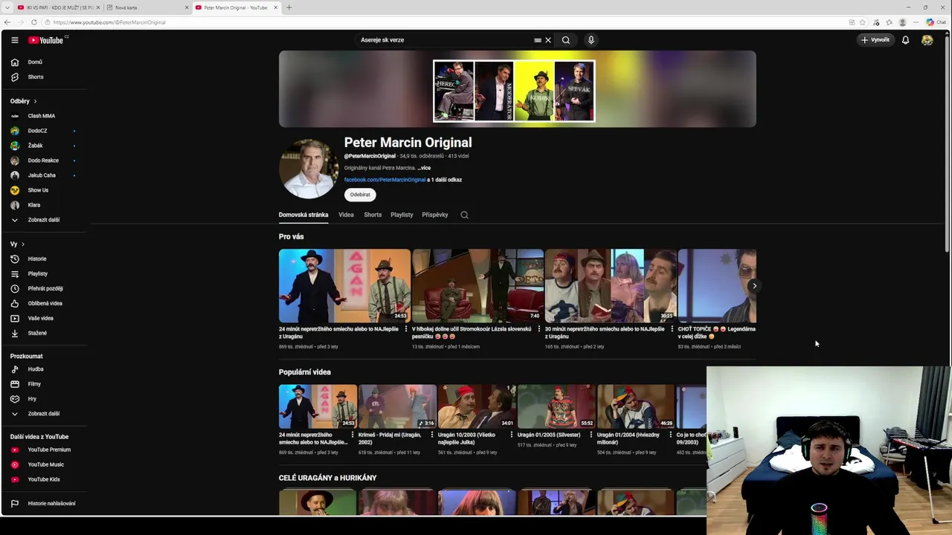The height and width of the screenshot is (535, 952).
Task: Switch to the channel Playlisty tab
Action: point(402,215)
